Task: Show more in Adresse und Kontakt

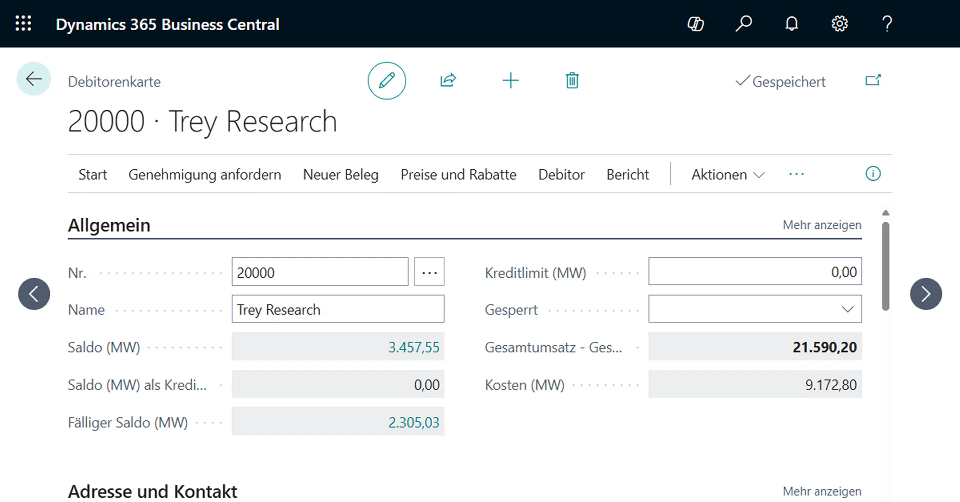Action: click(822, 491)
